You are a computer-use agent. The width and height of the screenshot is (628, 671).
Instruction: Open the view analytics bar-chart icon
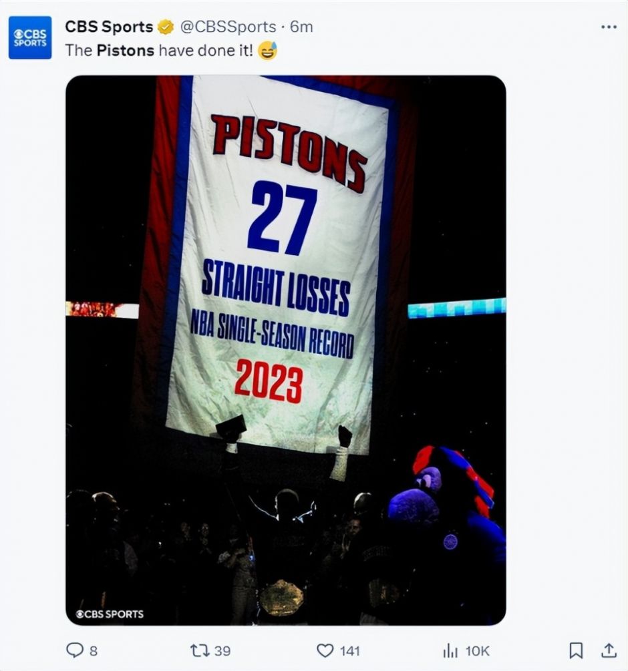pyautogui.click(x=450, y=650)
